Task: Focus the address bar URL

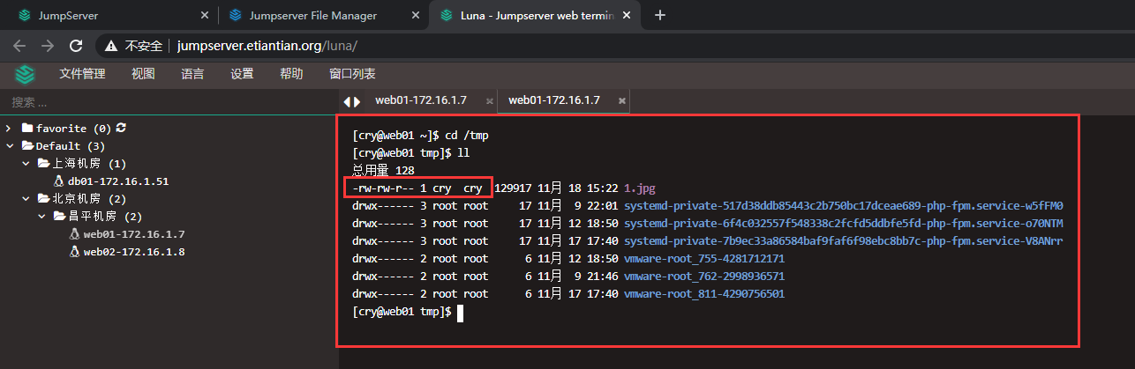Action: click(x=267, y=46)
